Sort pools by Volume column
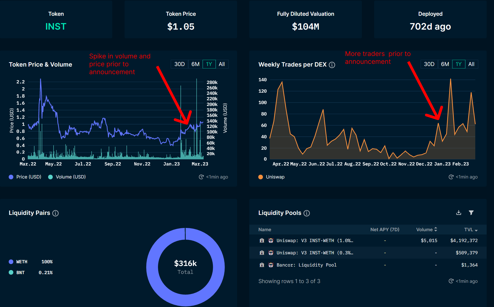The width and height of the screenshot is (494, 307). 427,230
